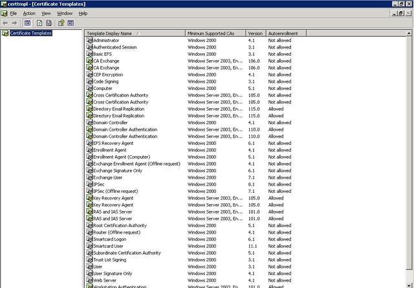Click the vertical scrollbar thumb of template list

(409, 153)
